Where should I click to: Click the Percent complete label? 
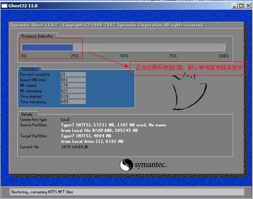(x=35, y=75)
